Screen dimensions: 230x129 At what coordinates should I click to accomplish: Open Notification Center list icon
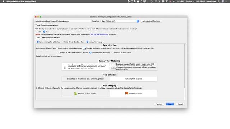coord(226,1)
